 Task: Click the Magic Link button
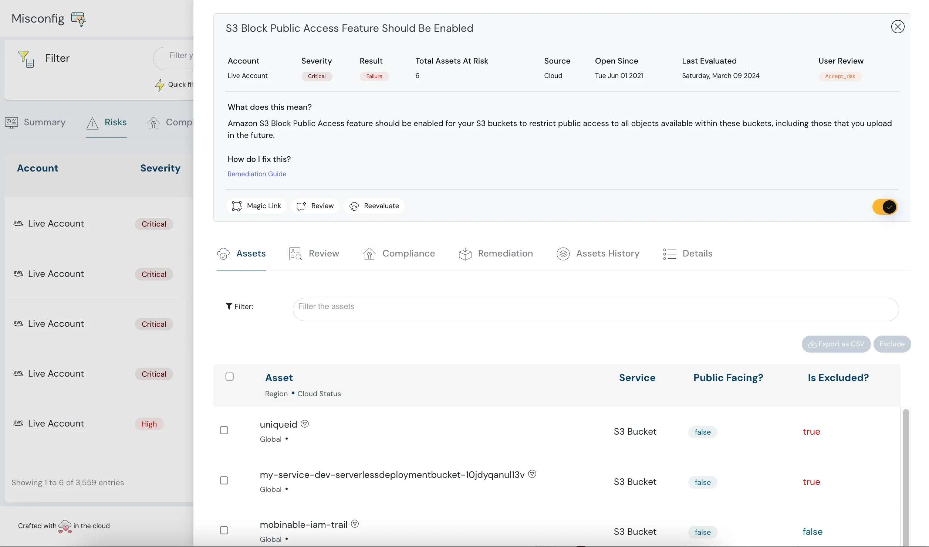256,206
